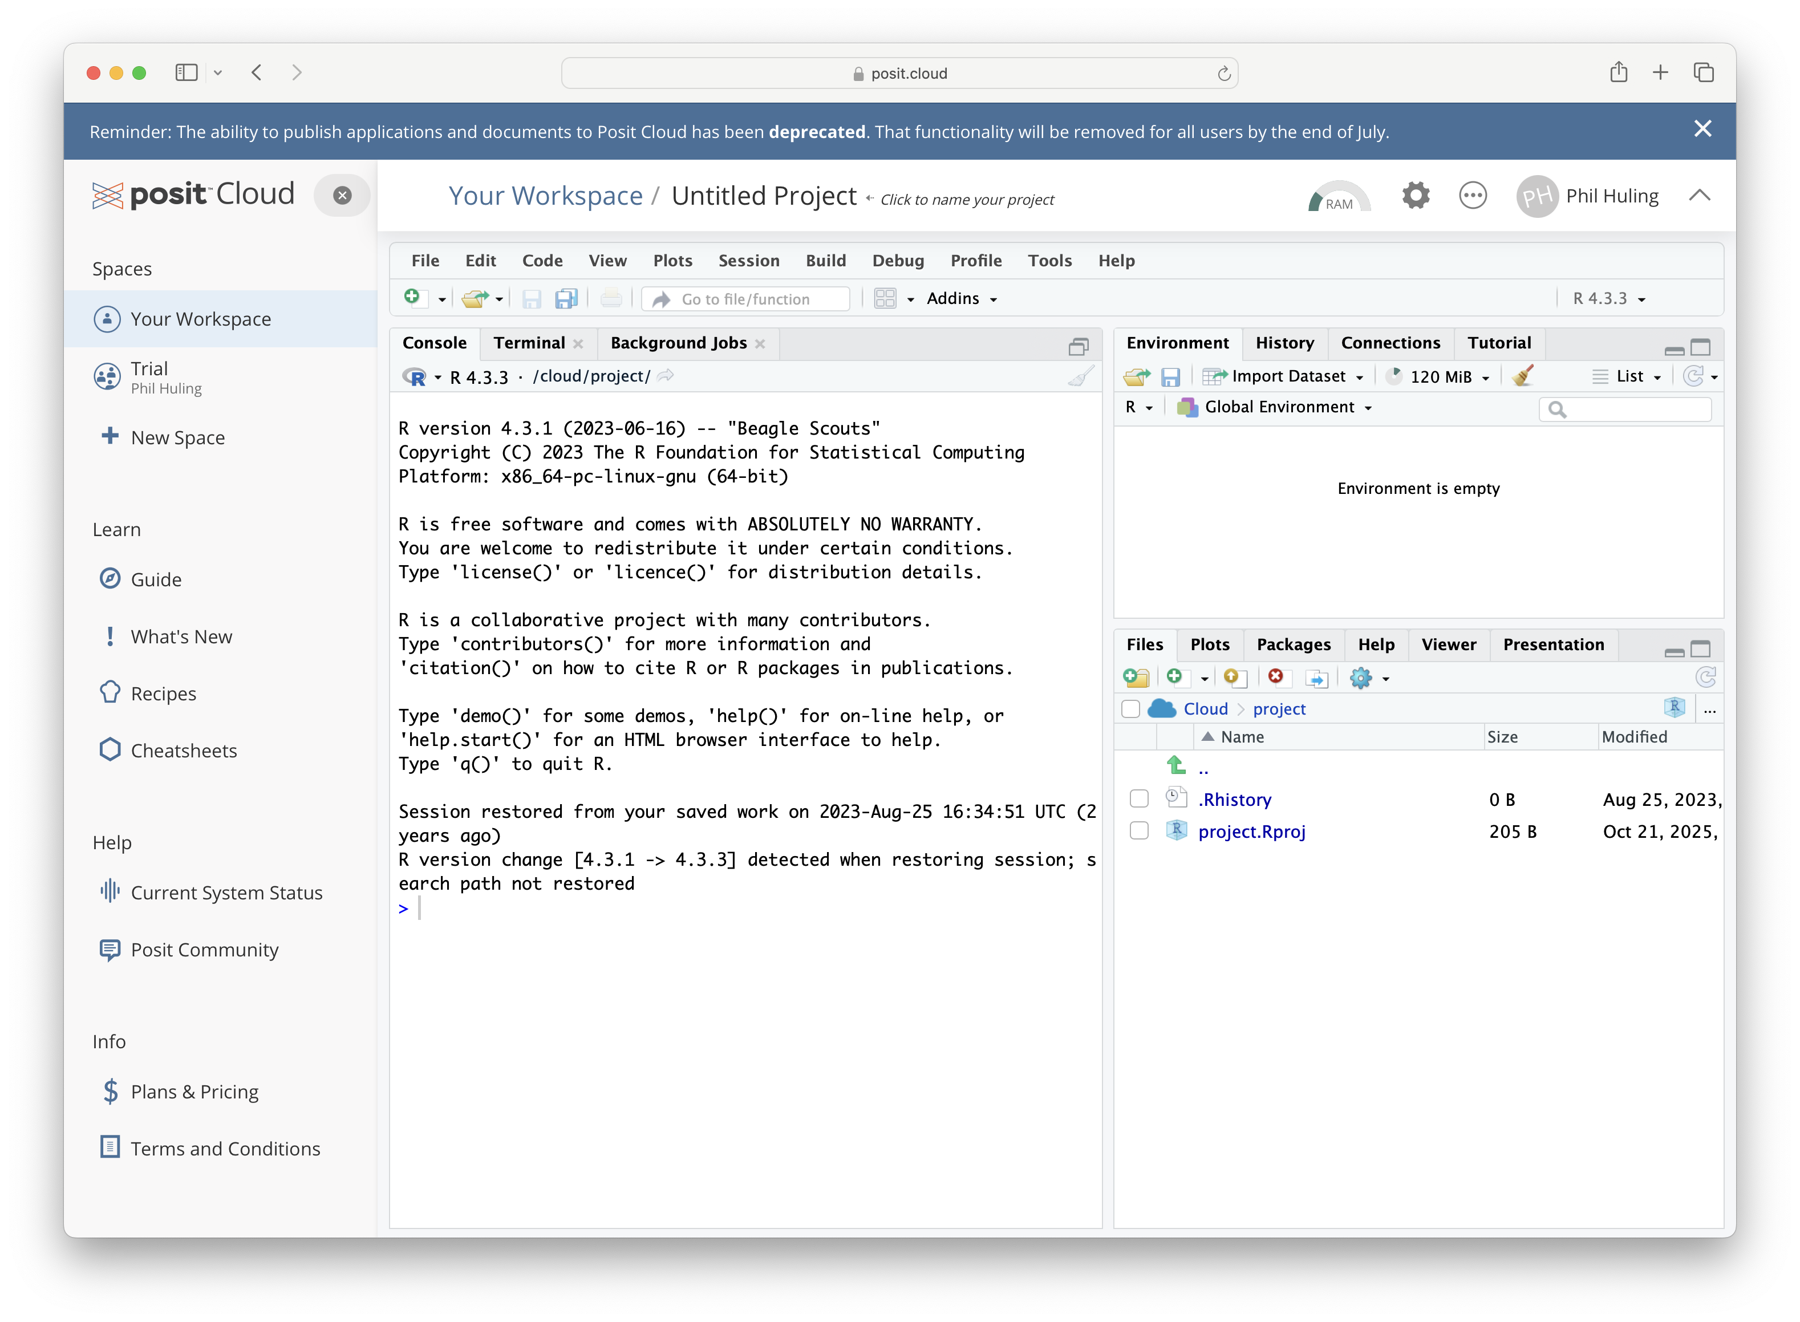This screenshot has height=1322, width=1800.
Task: Check the project.Rproj file checkbox
Action: point(1139,830)
